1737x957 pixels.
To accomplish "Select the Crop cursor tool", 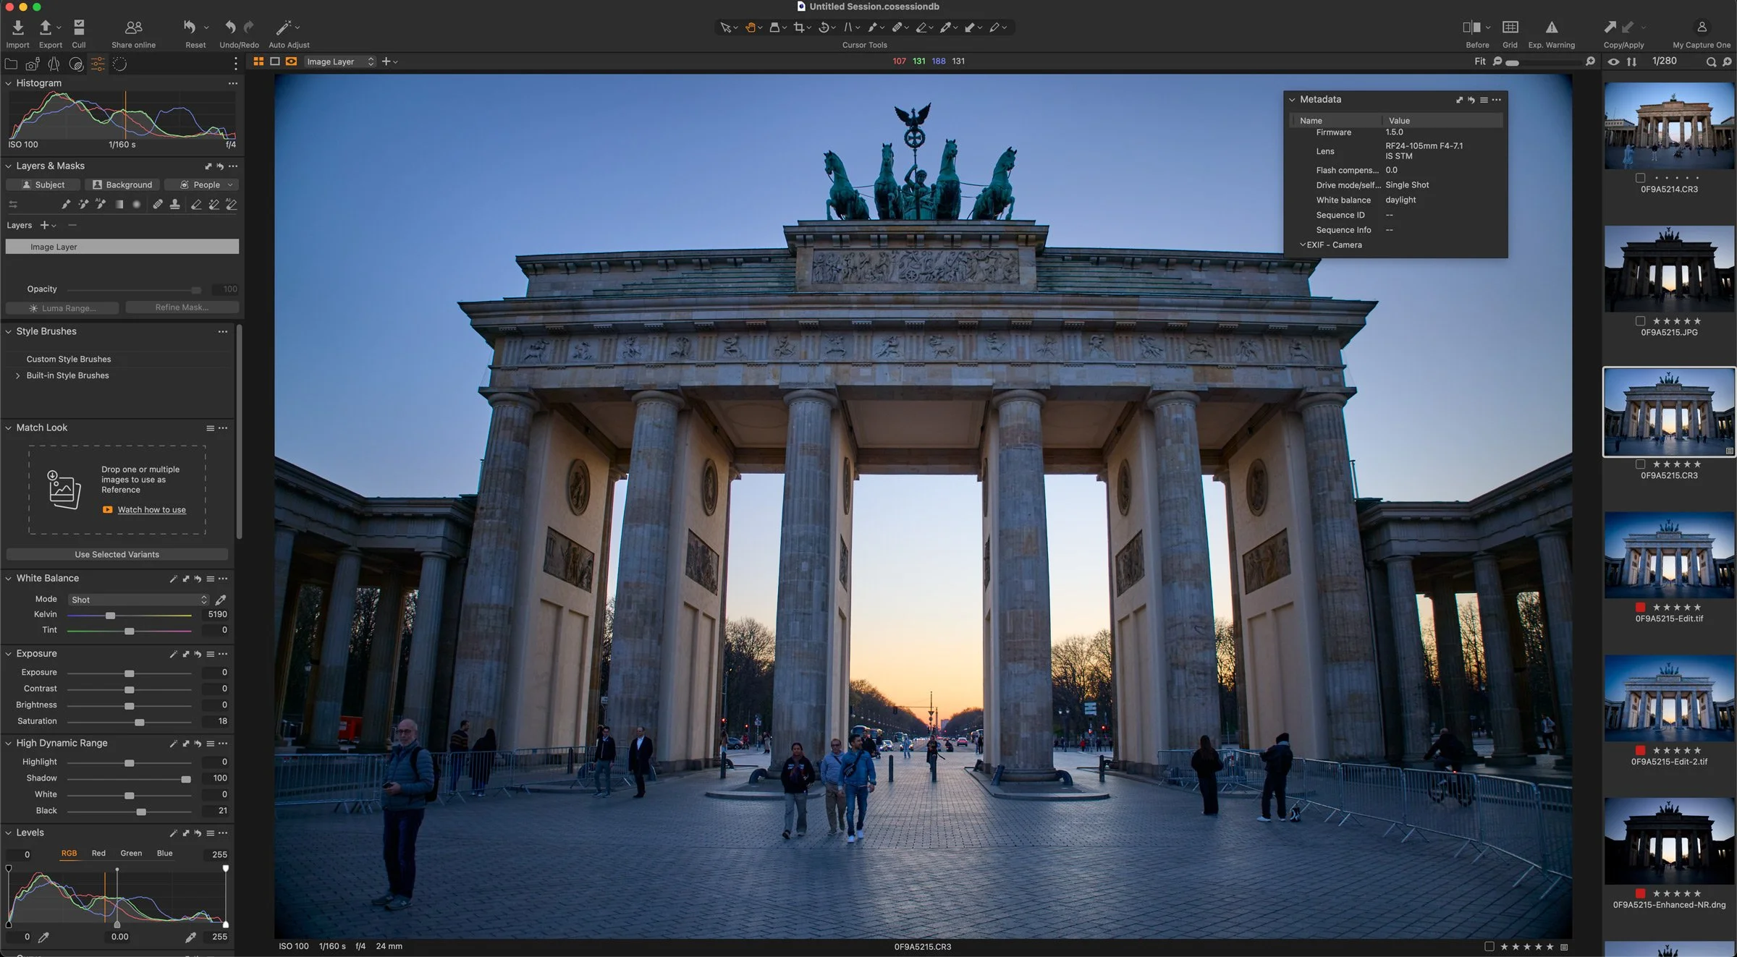I will click(798, 27).
